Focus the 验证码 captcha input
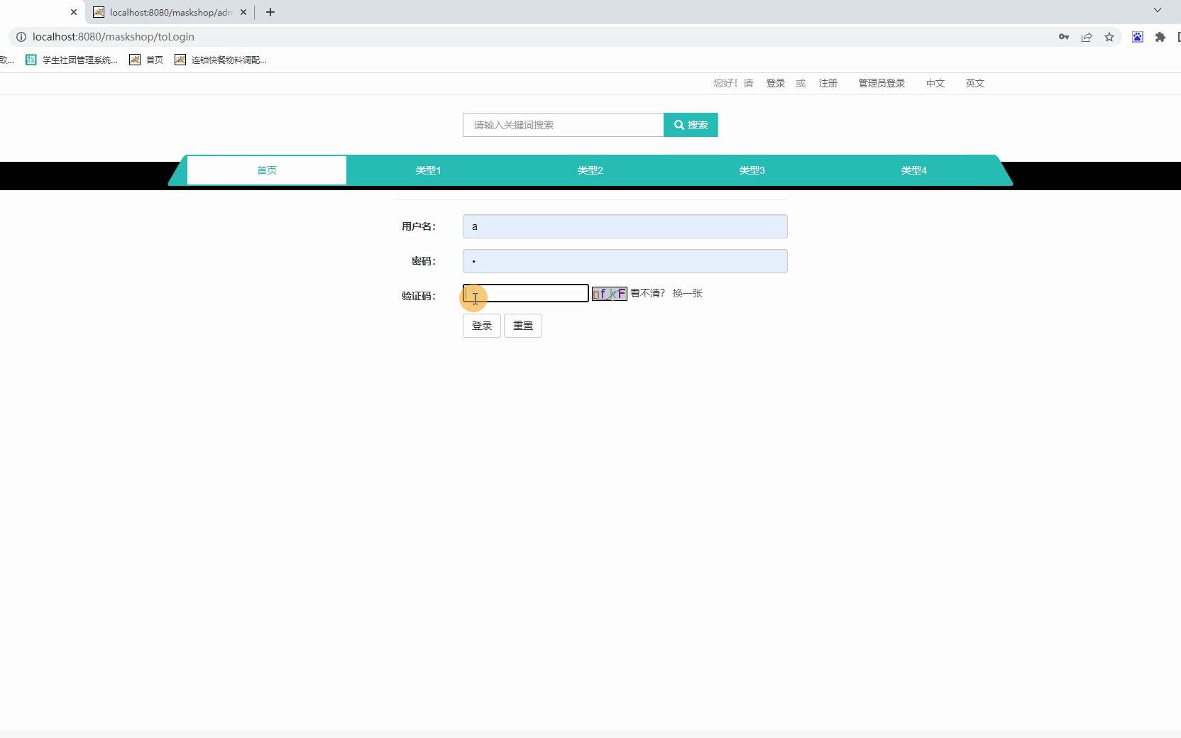 526,293
